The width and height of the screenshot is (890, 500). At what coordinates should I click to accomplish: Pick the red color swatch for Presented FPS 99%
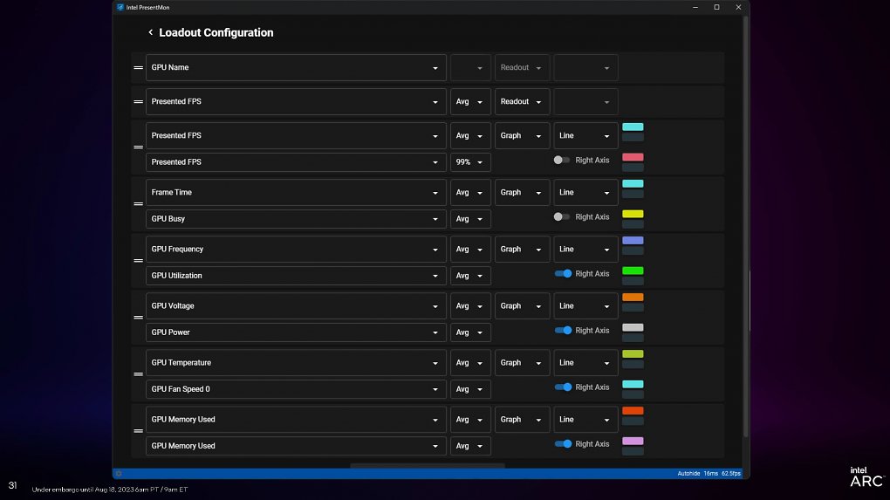tap(633, 157)
